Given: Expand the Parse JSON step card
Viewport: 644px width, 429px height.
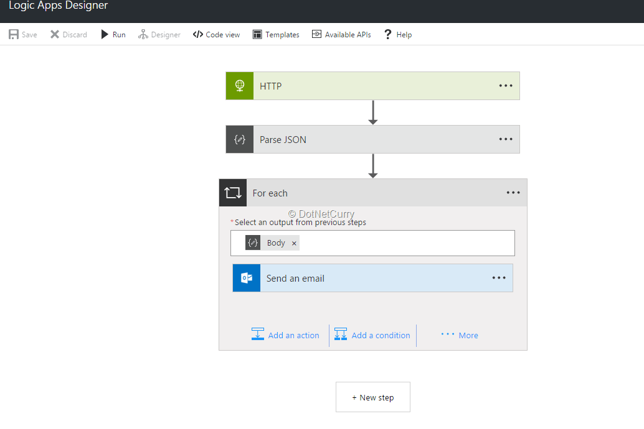Looking at the screenshot, I should coord(372,139).
